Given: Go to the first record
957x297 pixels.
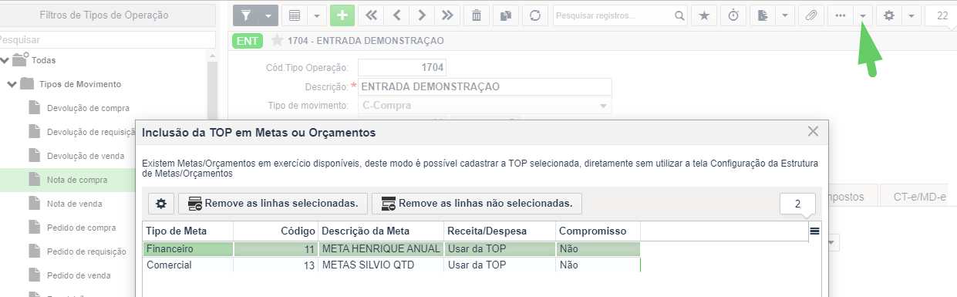Looking at the screenshot, I should pos(372,15).
